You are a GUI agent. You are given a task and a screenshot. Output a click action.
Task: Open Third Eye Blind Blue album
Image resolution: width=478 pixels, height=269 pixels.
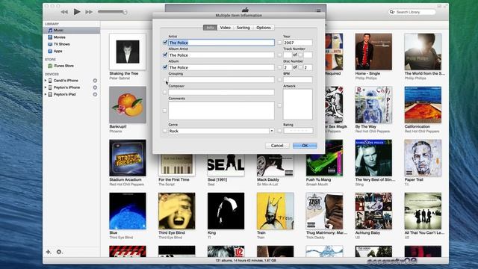pyautogui.click(x=128, y=211)
